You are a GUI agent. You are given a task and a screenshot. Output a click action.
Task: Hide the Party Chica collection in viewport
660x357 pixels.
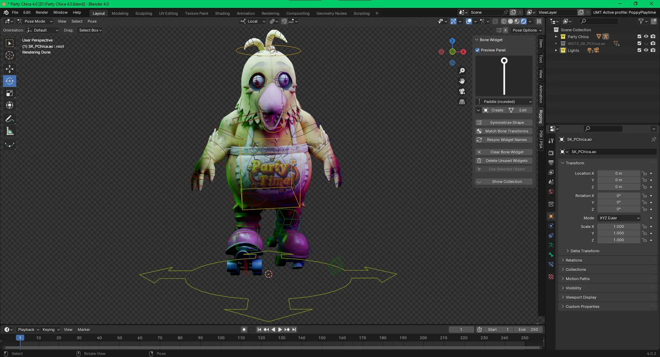tap(646, 37)
